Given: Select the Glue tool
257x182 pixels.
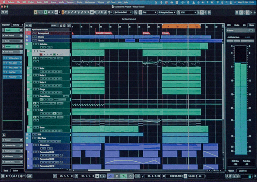Looking at the screenshot, I should pos(82,12).
